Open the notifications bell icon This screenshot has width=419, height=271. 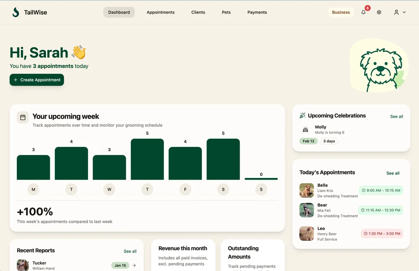(x=363, y=13)
